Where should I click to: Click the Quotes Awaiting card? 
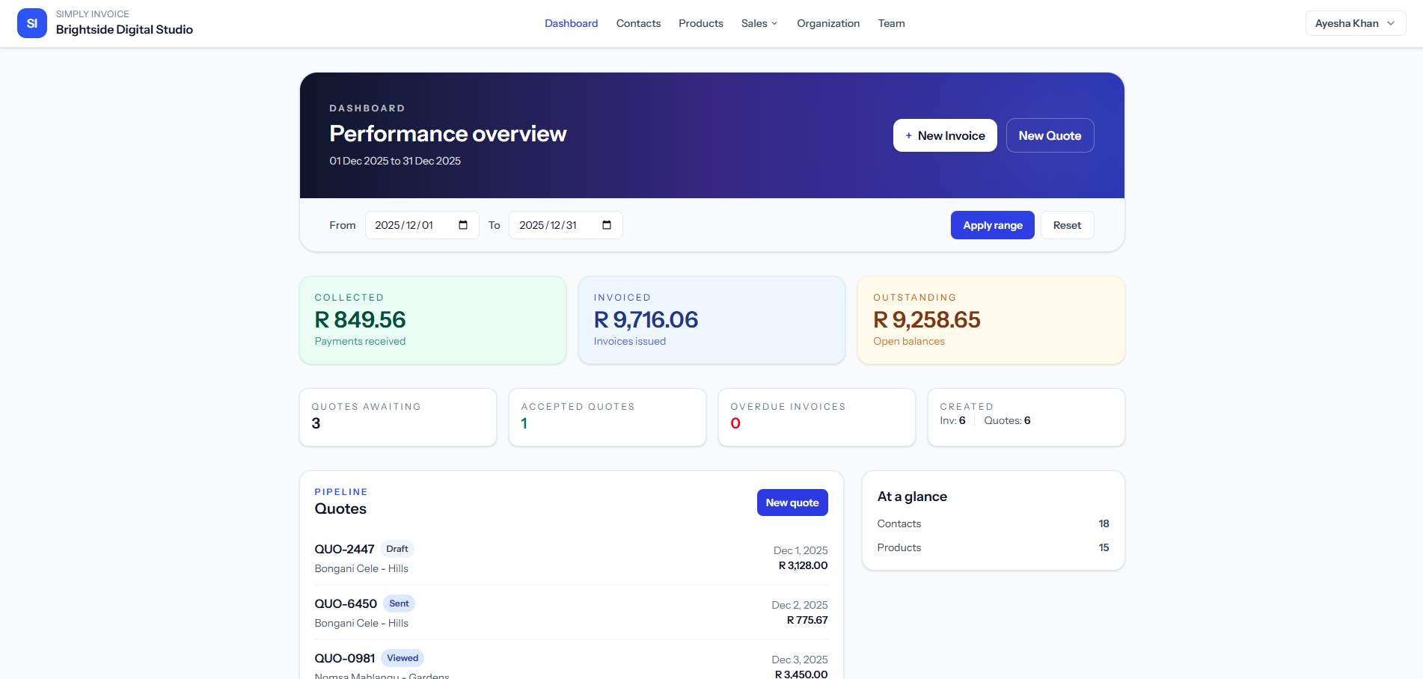tap(398, 417)
